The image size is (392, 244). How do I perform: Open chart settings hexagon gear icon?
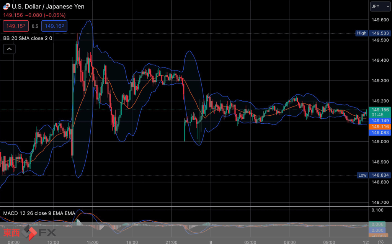380,241
